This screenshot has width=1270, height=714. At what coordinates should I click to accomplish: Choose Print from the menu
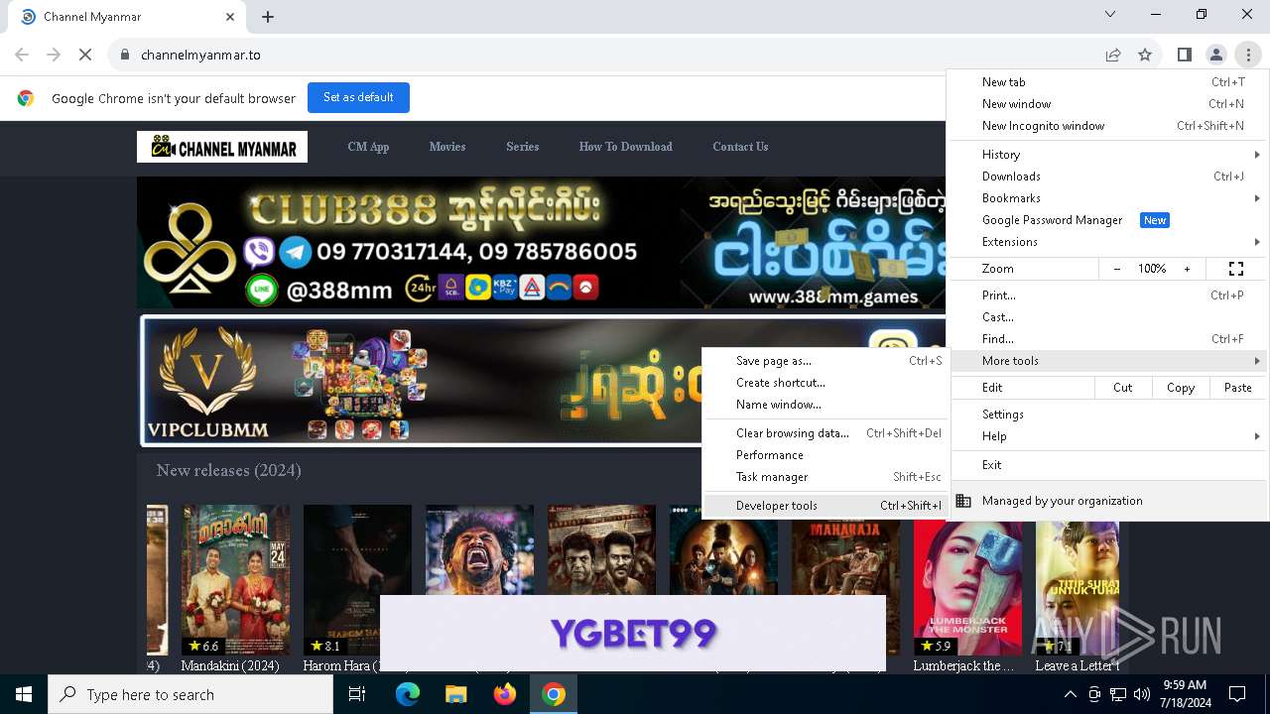point(1109,296)
